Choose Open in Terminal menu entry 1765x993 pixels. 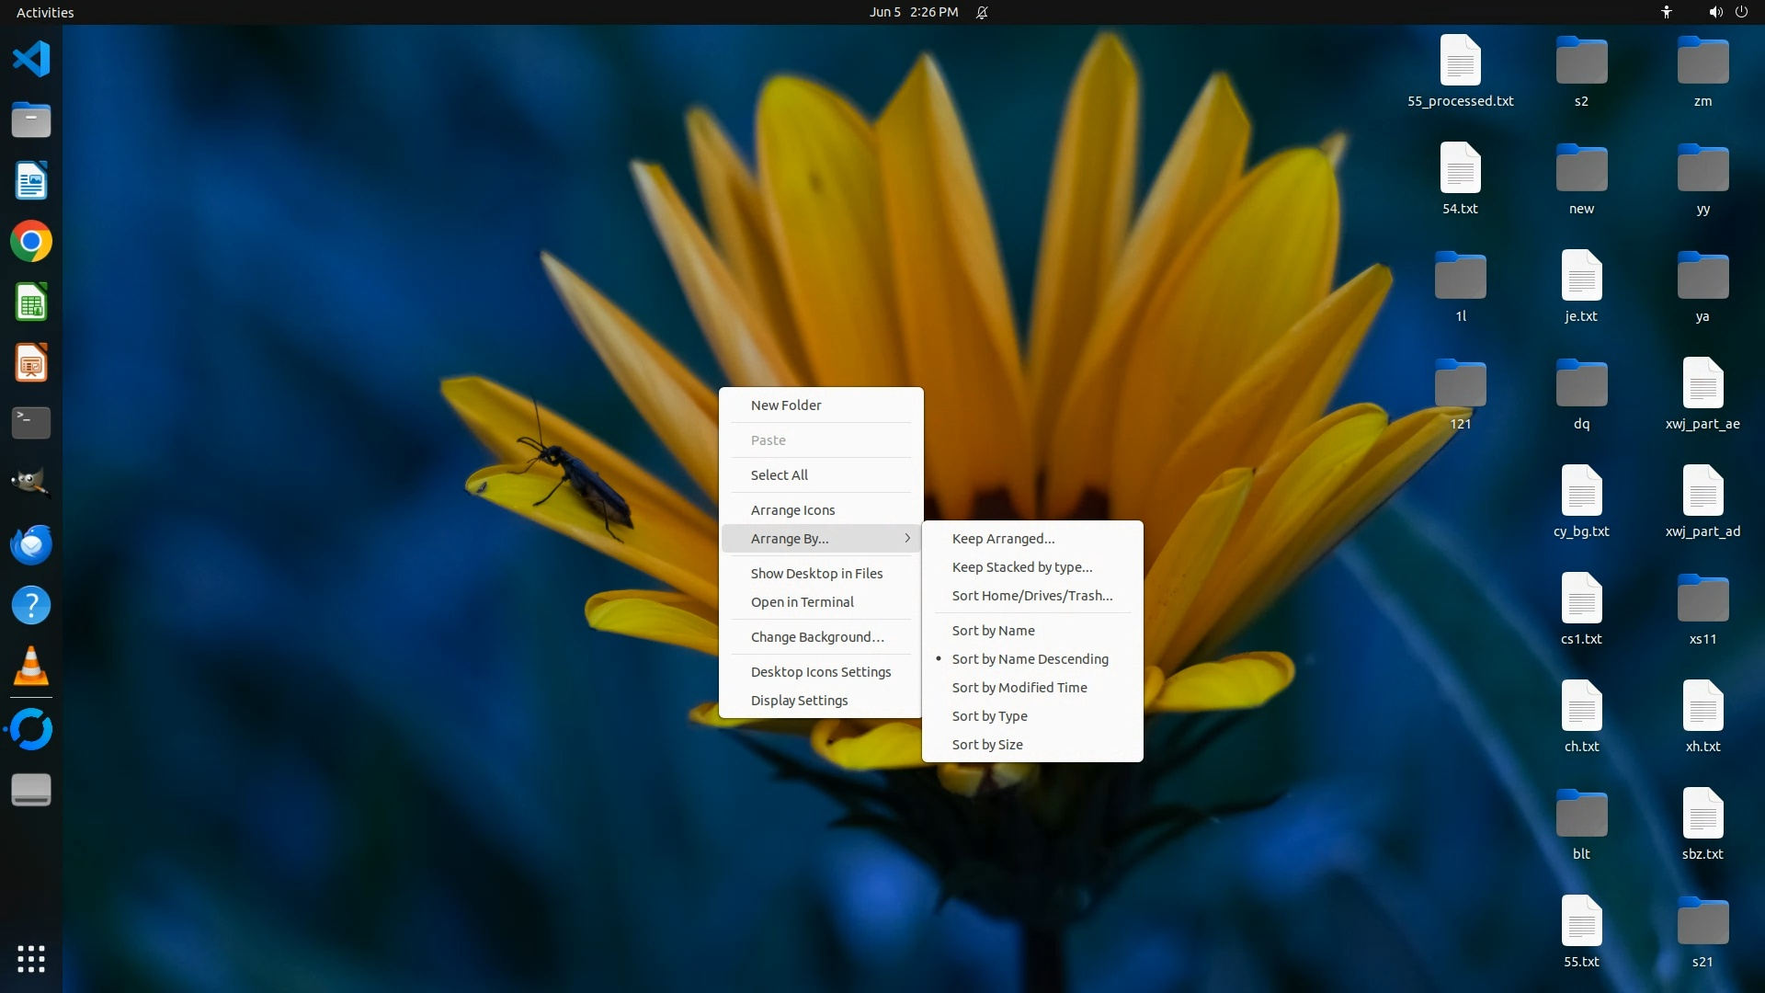(802, 602)
